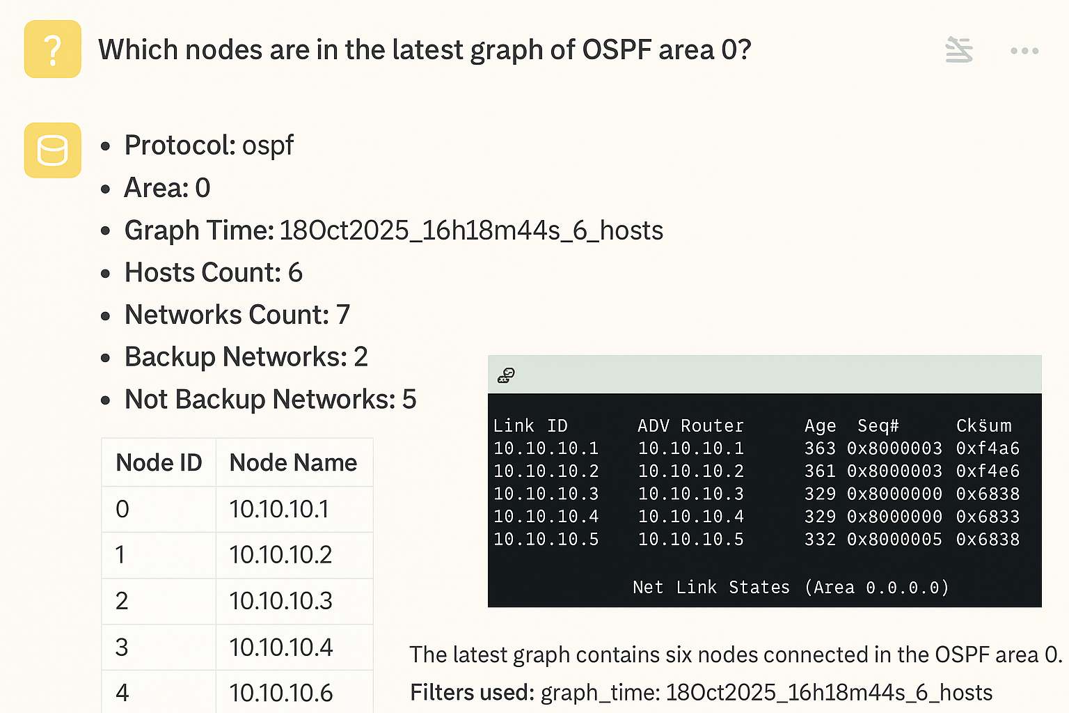Click the yellow question mark icon
Image resolution: width=1069 pixels, height=713 pixels.
[x=52, y=49]
